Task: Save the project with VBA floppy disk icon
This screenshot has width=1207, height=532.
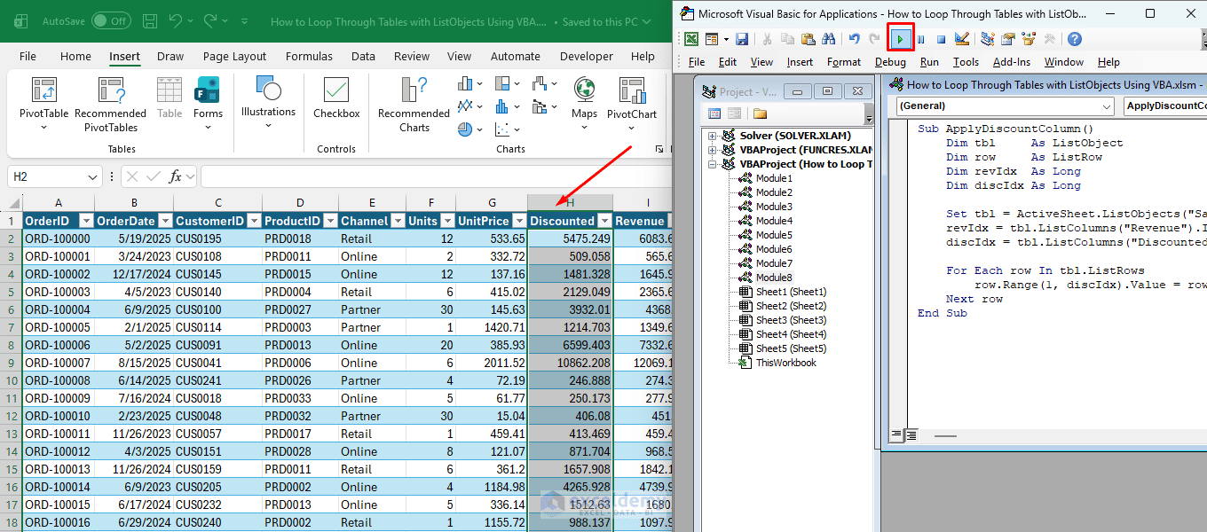Action: (x=742, y=39)
